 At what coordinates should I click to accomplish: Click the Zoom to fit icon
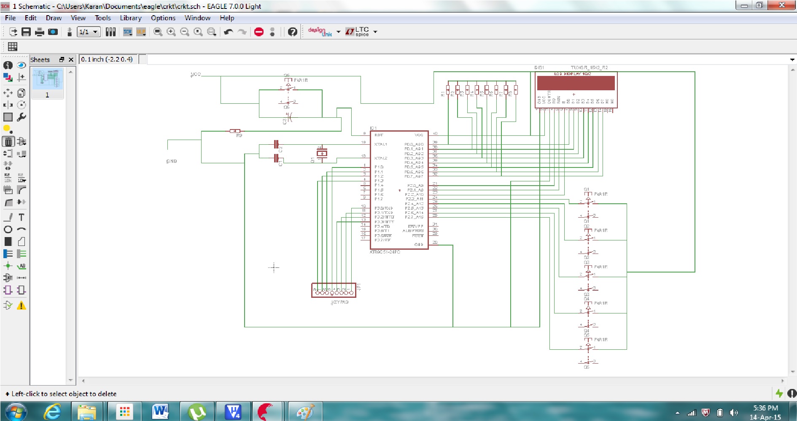coord(158,32)
